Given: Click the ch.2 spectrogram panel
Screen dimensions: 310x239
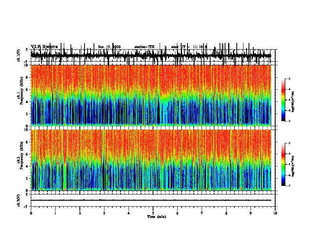Looking at the screenshot, I should pos(151,160).
